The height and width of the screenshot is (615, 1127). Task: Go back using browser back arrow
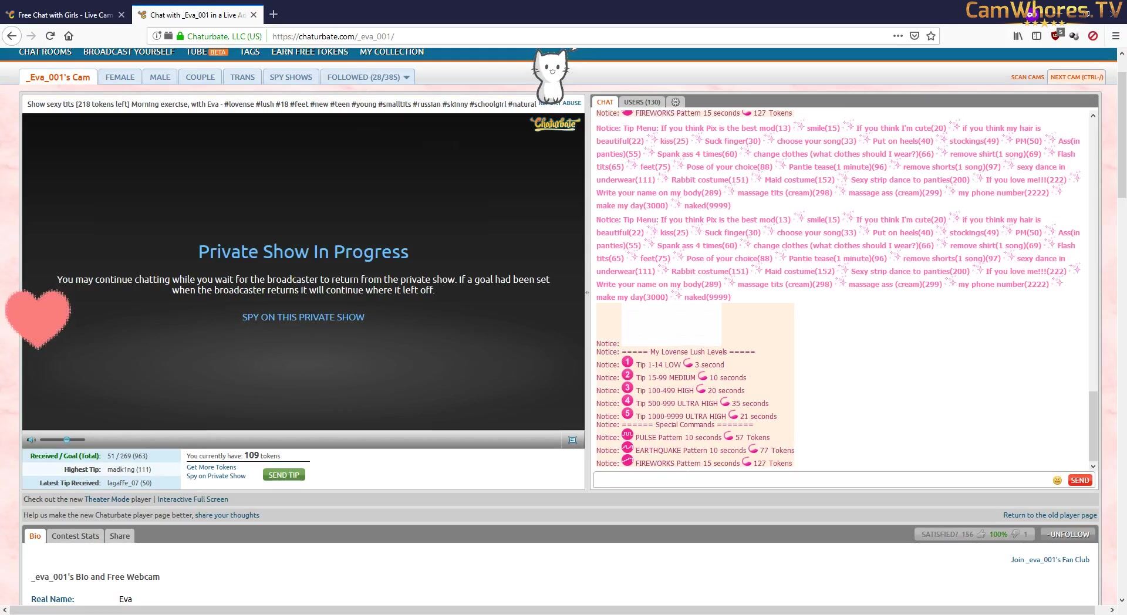(x=11, y=36)
